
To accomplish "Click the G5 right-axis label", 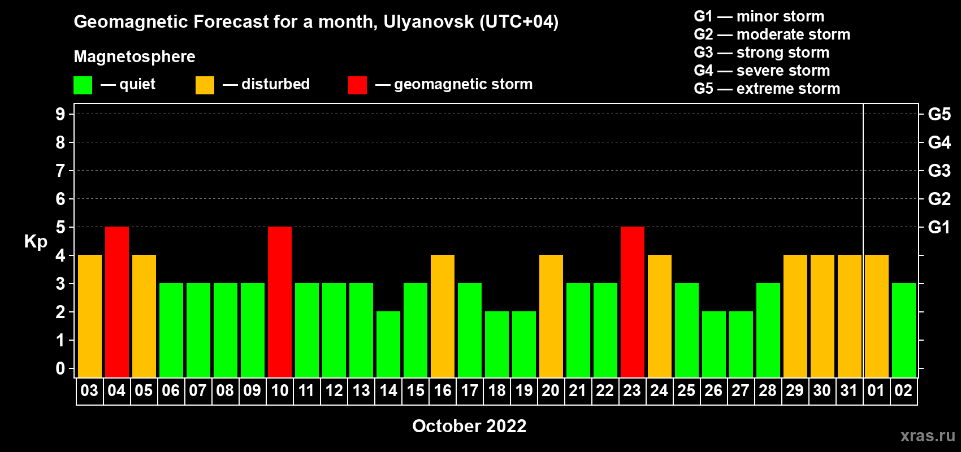I will (x=939, y=114).
